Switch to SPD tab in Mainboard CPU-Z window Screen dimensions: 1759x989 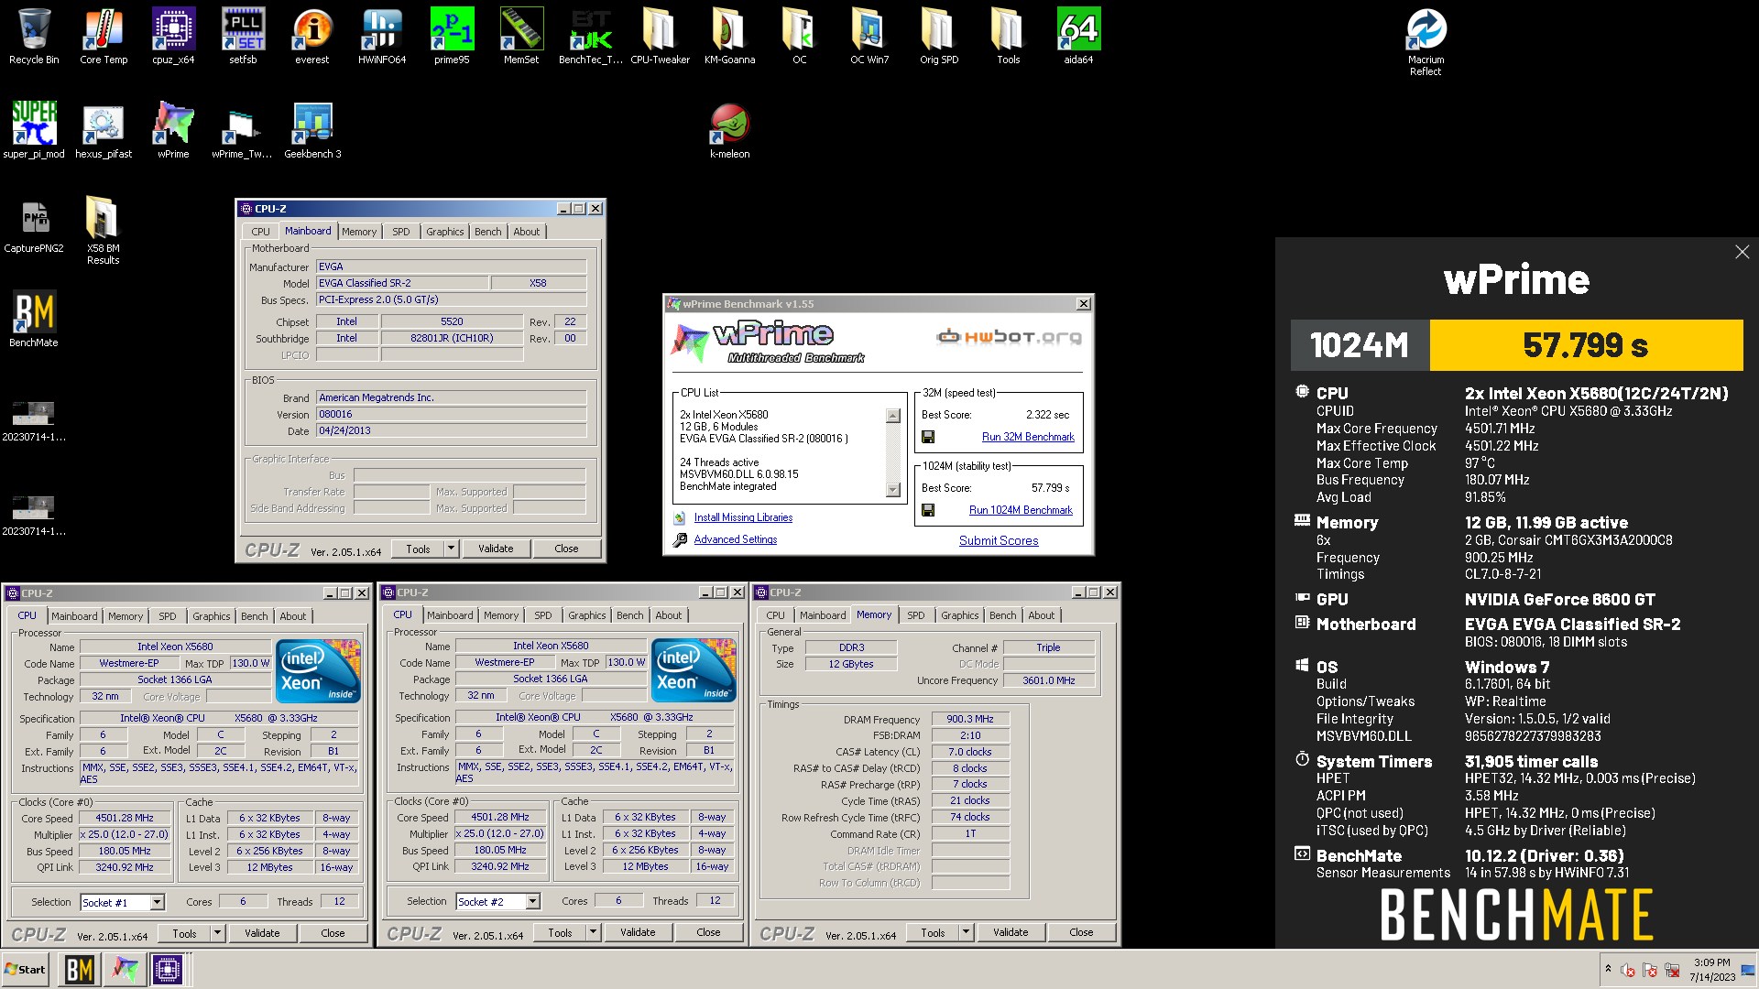tap(401, 232)
